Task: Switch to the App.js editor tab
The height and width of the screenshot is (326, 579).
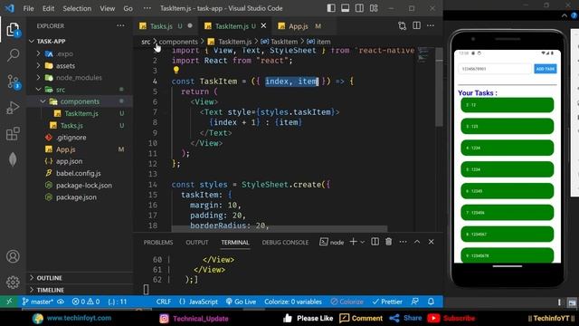Action: [299, 26]
